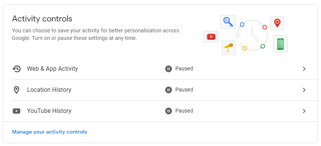This screenshot has width=321, height=146.
Task: Open the Location History row label
Action: (49, 90)
